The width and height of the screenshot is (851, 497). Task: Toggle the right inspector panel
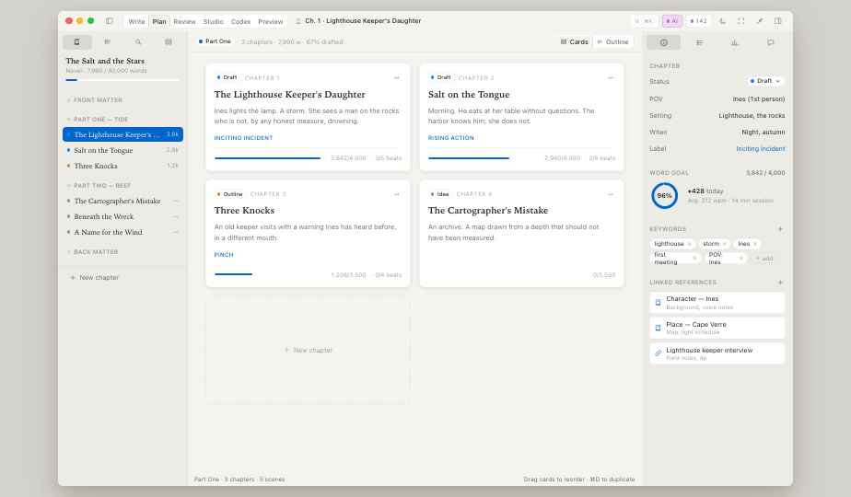[778, 20]
